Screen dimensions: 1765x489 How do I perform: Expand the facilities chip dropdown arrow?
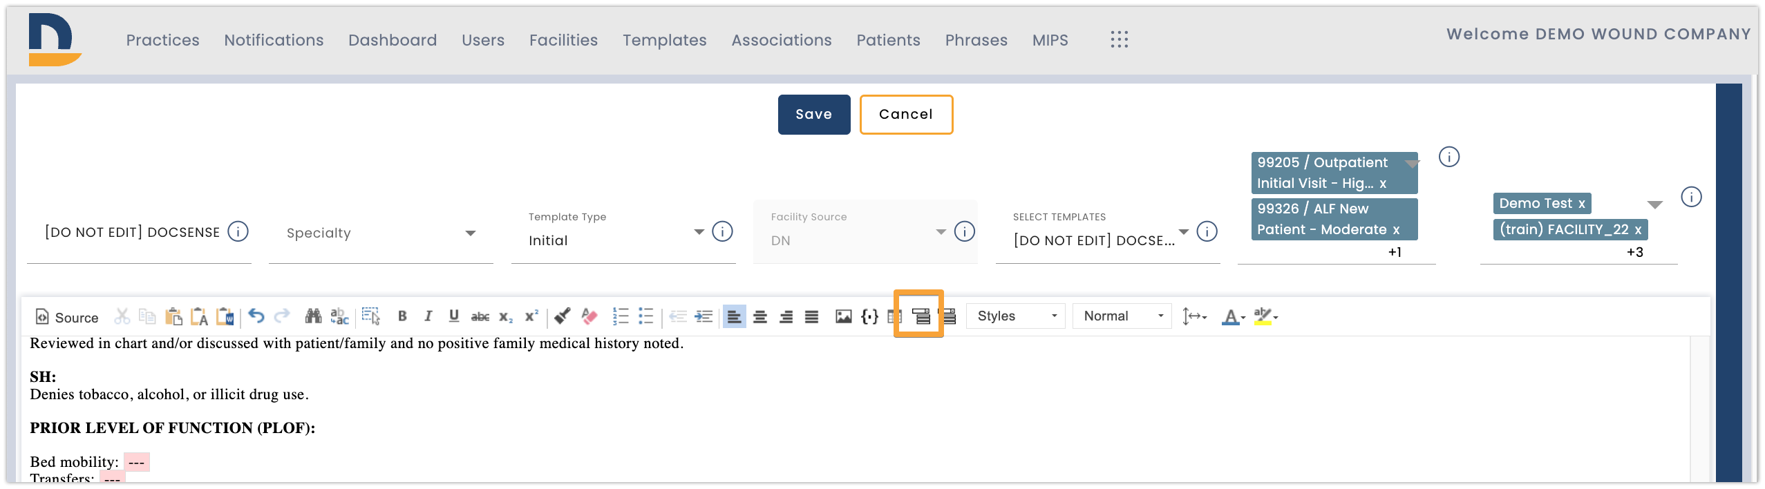point(1654,204)
